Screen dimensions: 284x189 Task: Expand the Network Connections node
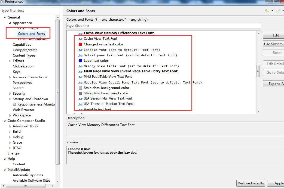(10, 77)
